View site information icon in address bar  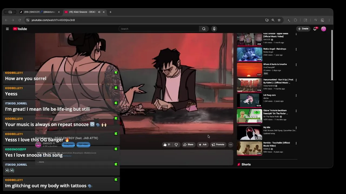[x=27, y=20]
